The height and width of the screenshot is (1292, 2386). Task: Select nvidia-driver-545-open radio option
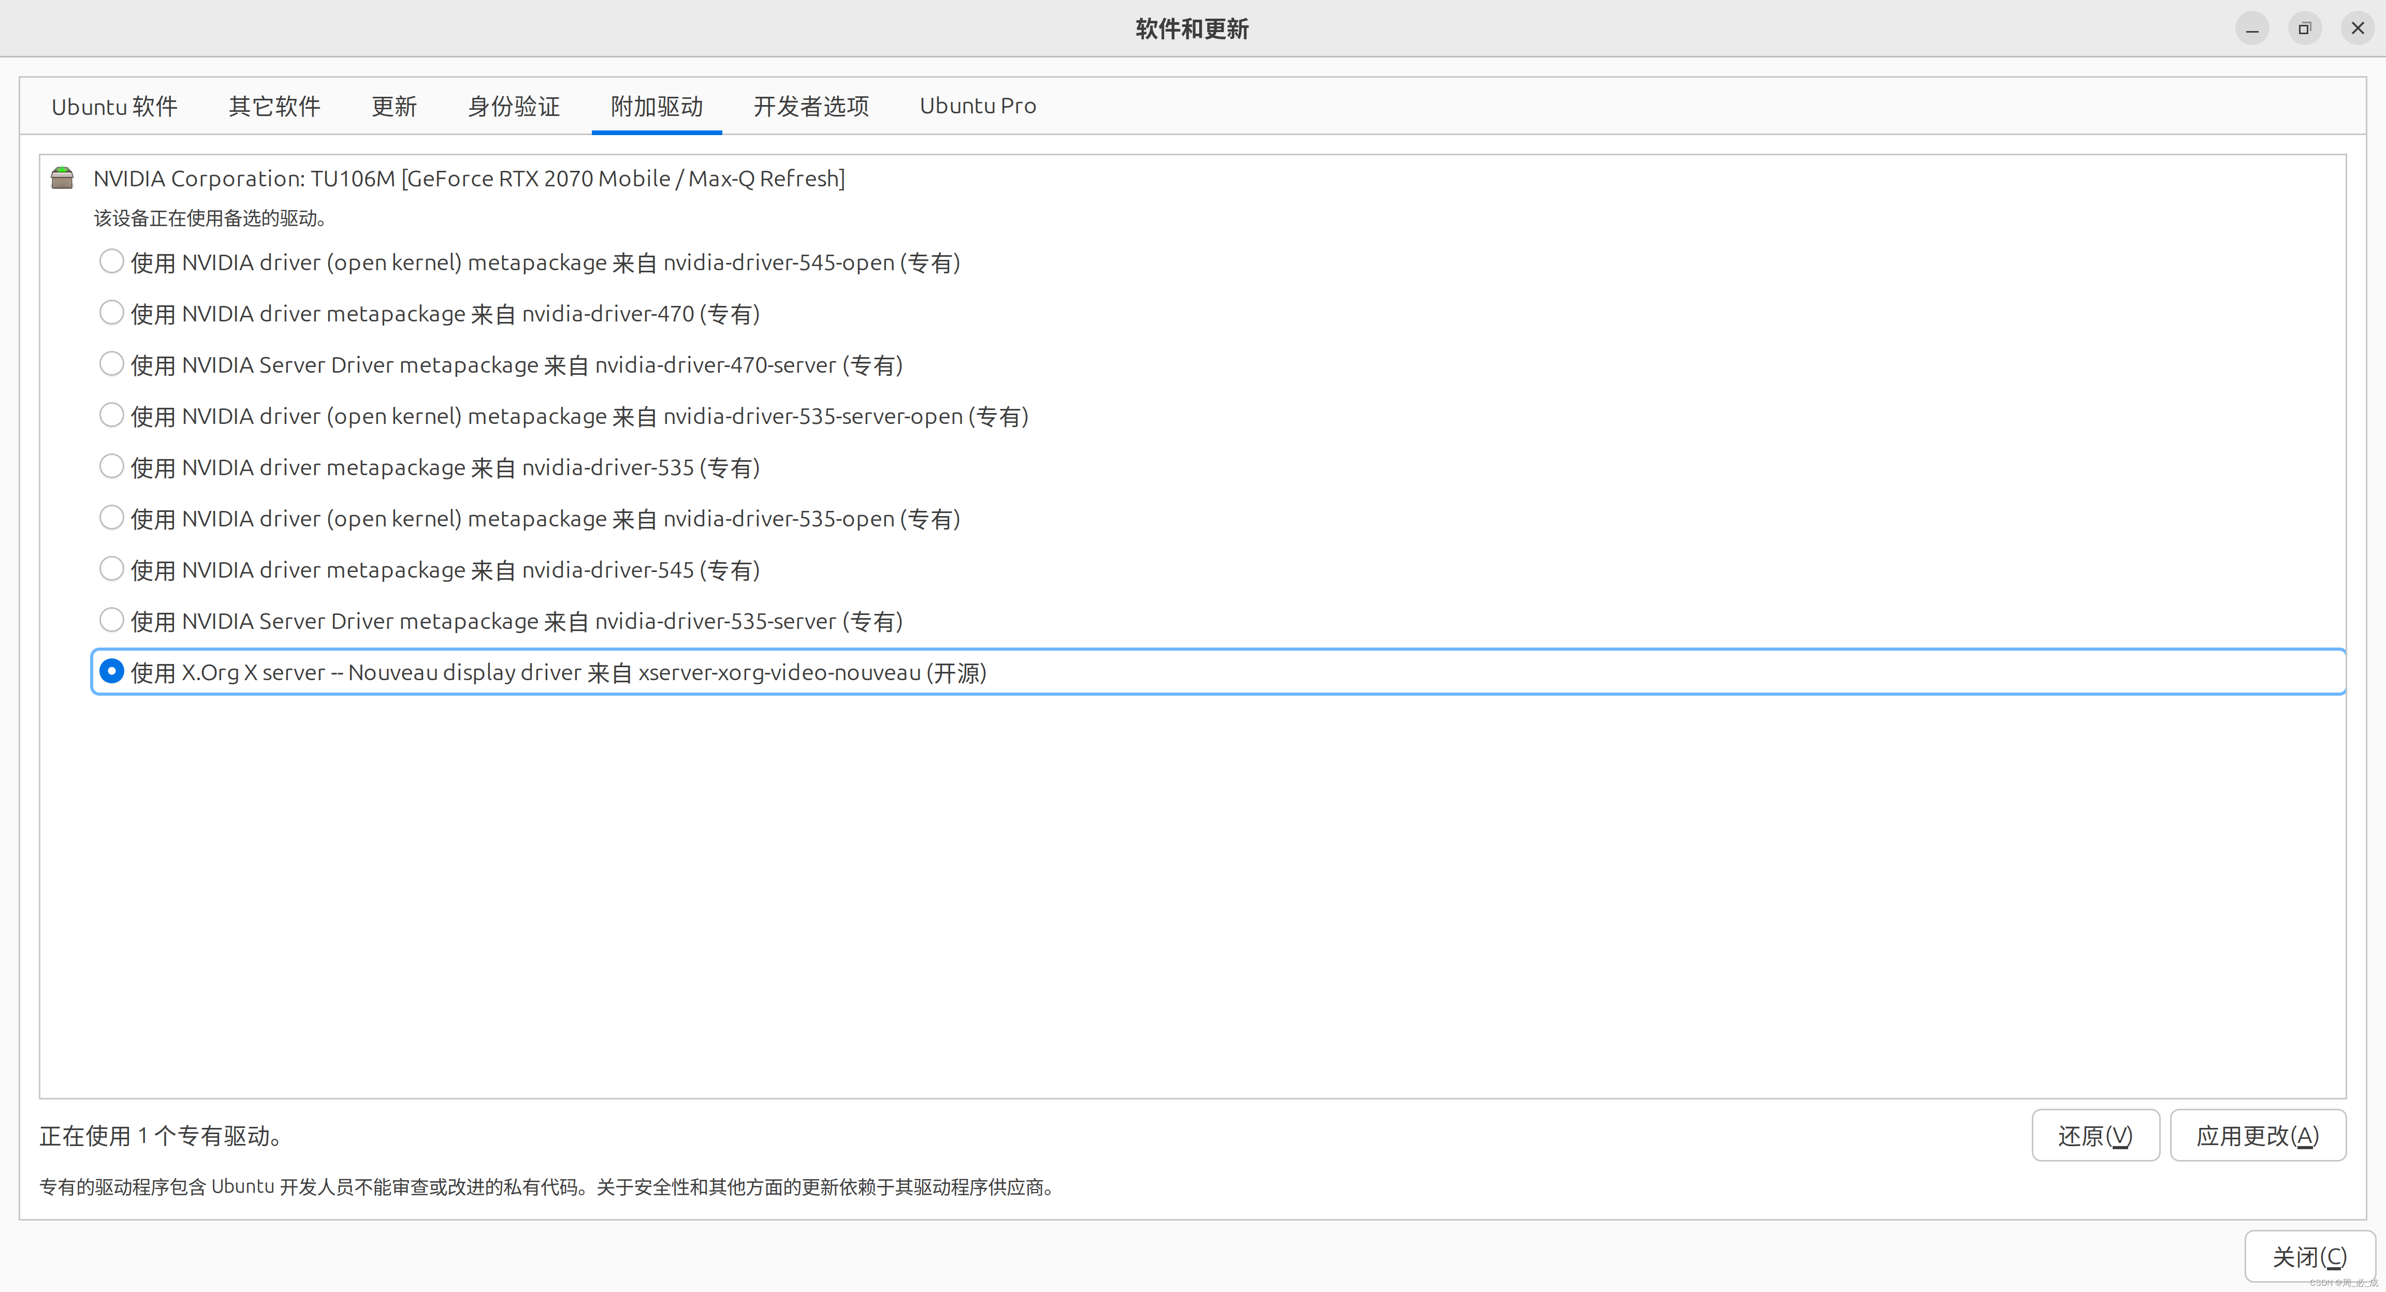pos(111,262)
